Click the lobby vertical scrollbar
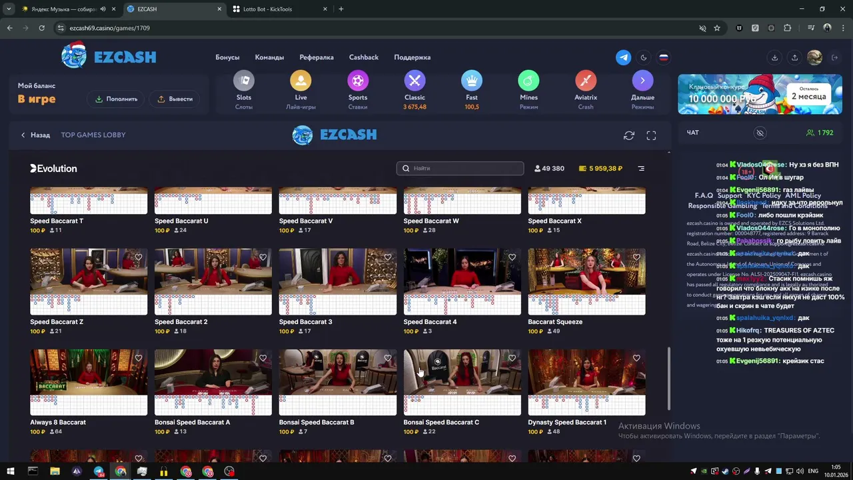This screenshot has width=853, height=480. pos(668,378)
